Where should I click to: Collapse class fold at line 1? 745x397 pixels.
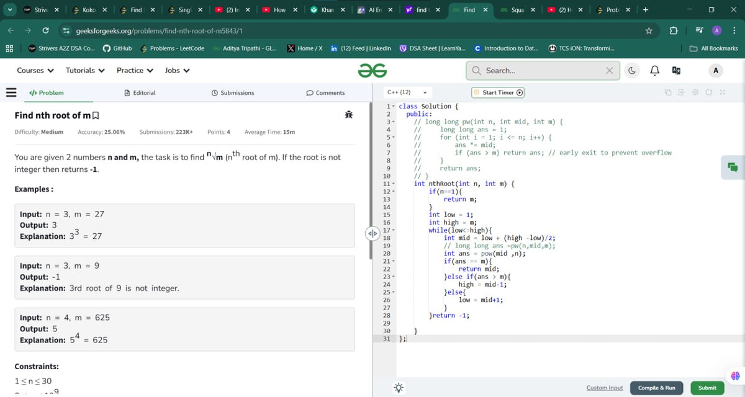(x=393, y=107)
